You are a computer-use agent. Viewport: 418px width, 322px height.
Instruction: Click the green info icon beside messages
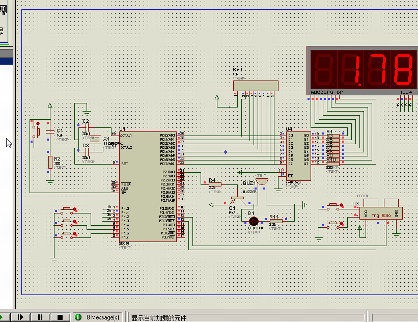(78, 317)
